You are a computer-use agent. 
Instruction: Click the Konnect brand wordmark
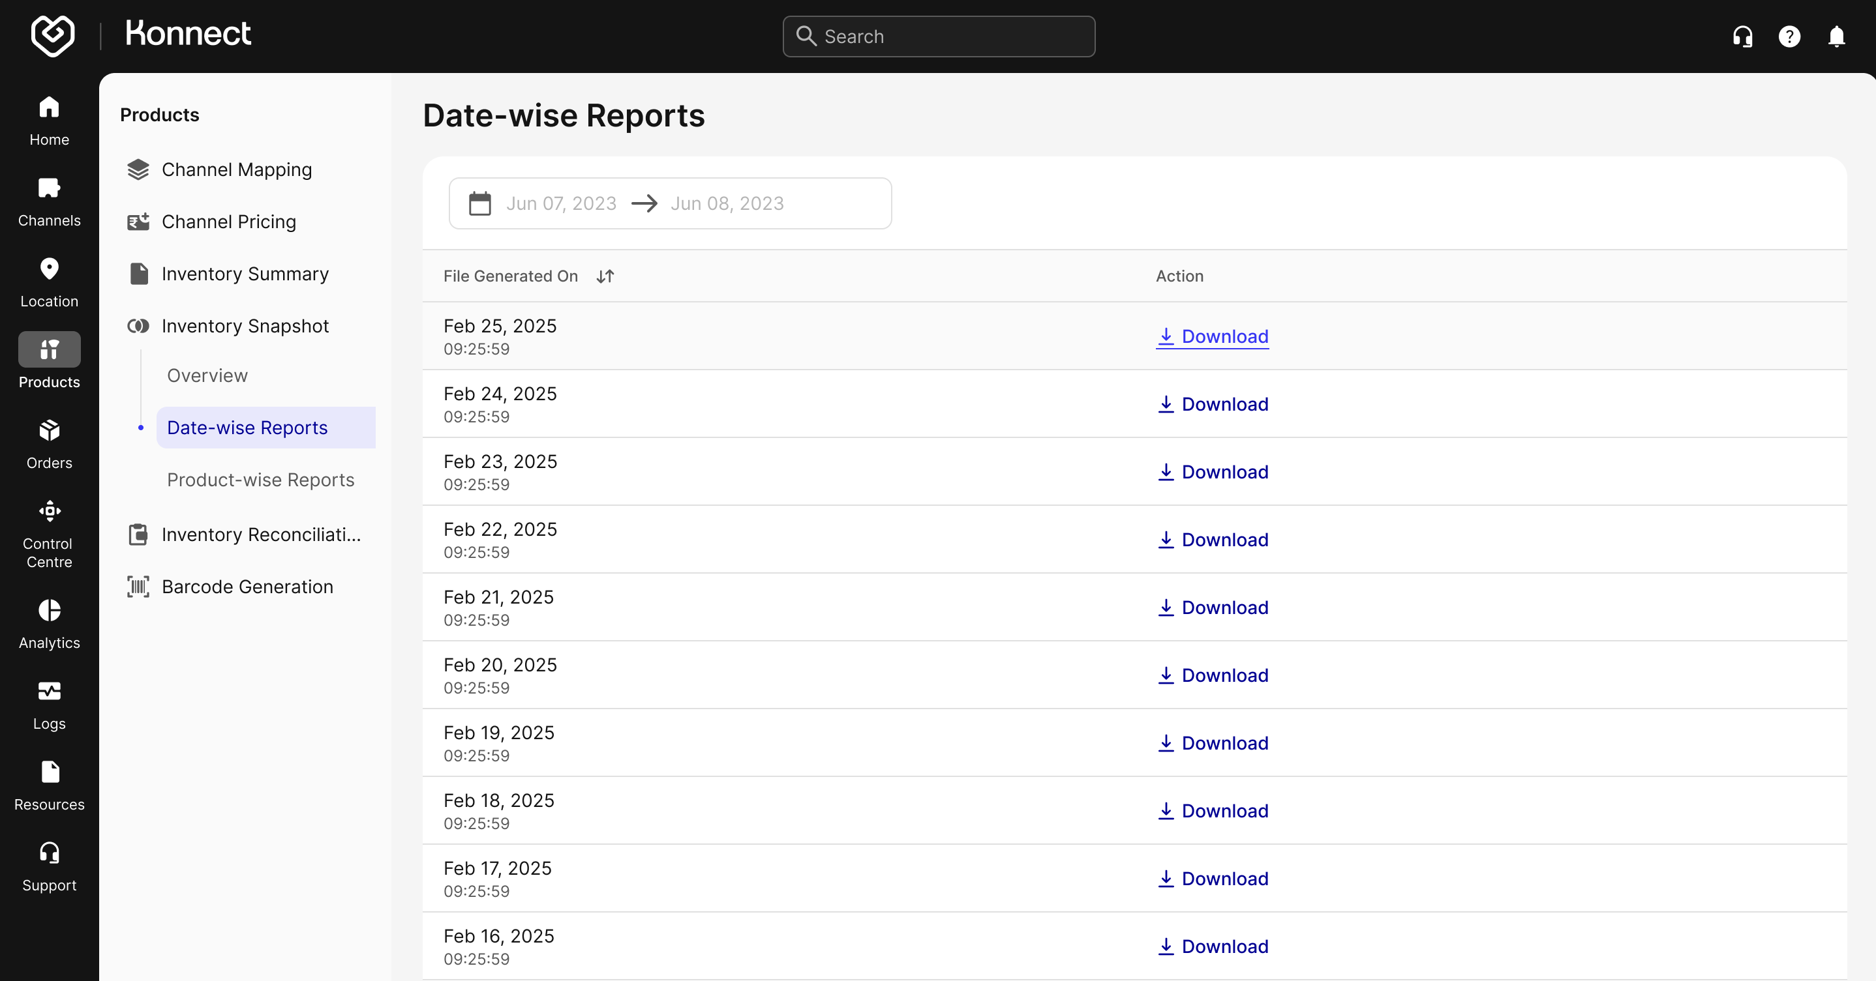click(x=189, y=34)
